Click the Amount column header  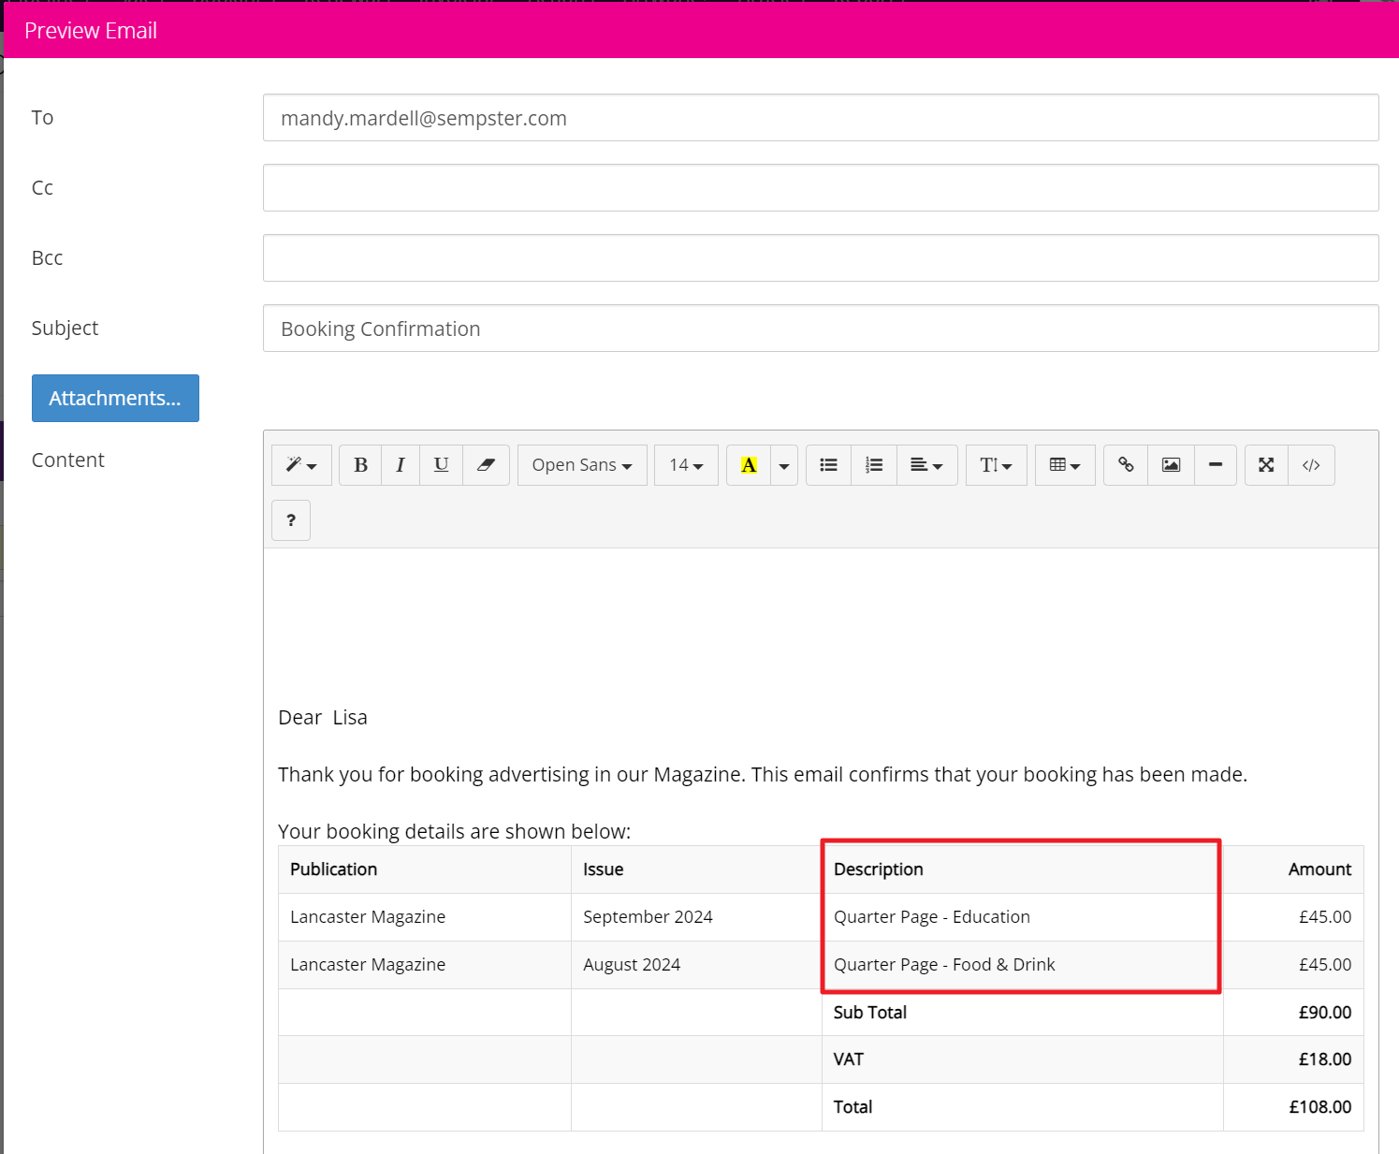(1293, 869)
